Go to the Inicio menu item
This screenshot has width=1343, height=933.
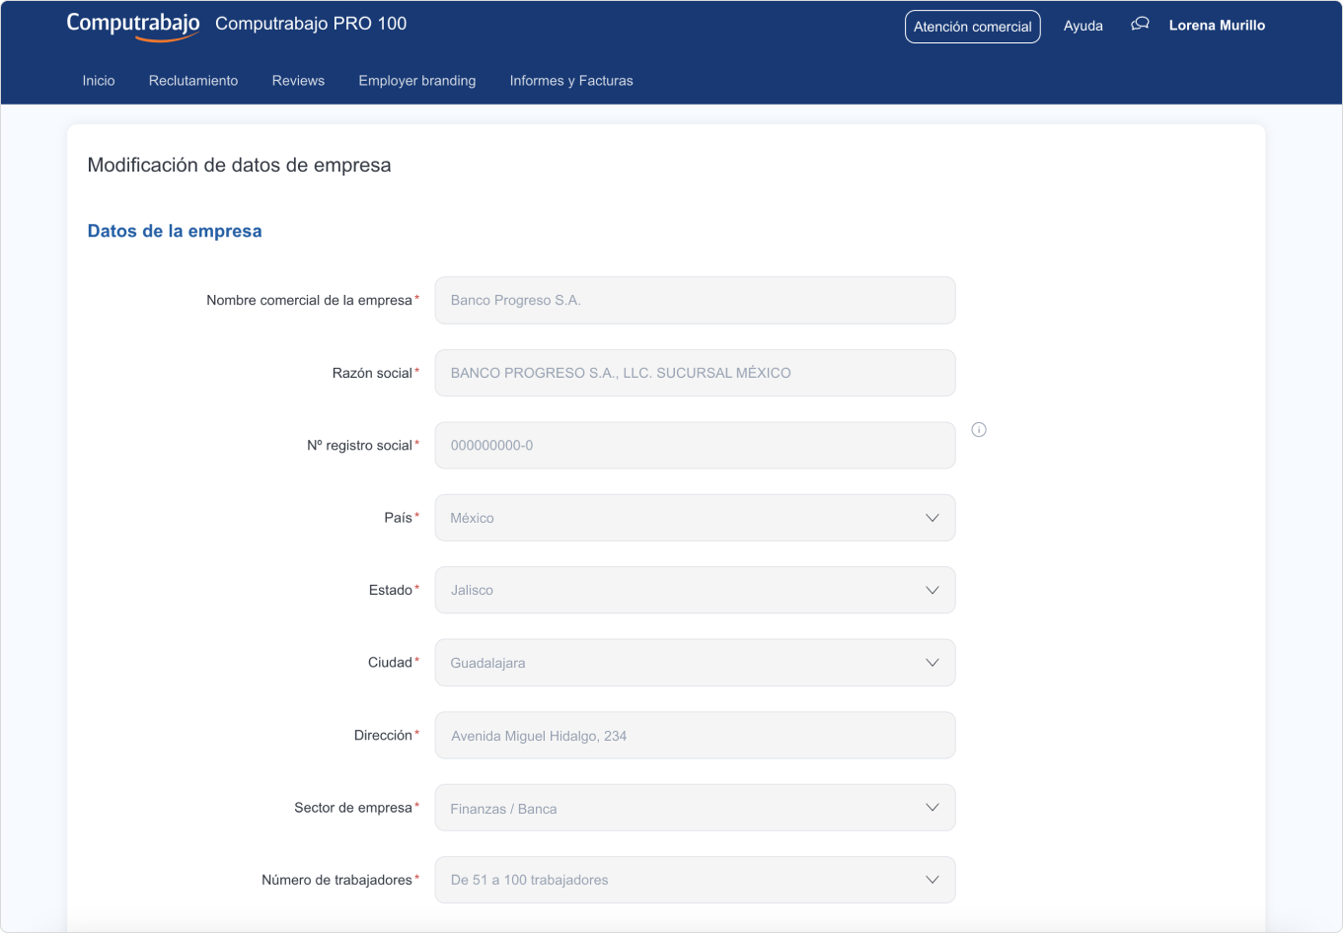click(x=99, y=81)
